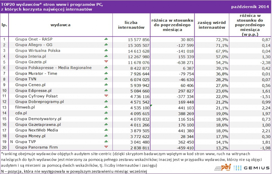Click the green up arrow beside Grupa Ceneo.pl
272x174 pixels.
(x=106, y=84)
